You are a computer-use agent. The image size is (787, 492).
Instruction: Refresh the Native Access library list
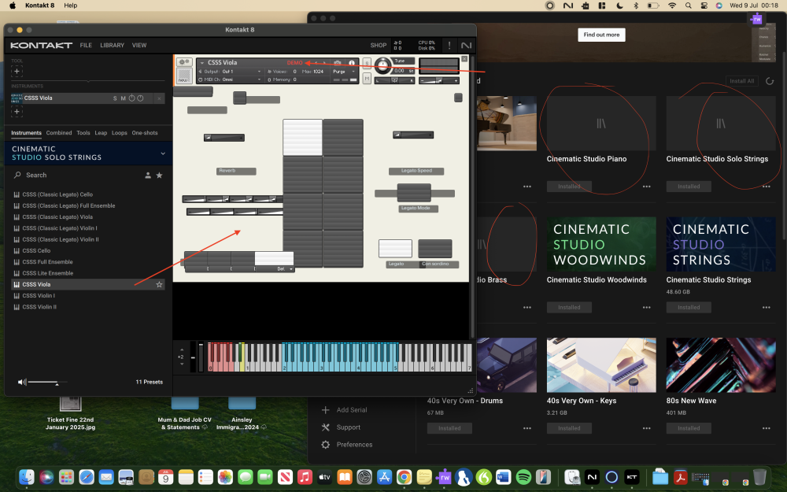click(x=770, y=81)
